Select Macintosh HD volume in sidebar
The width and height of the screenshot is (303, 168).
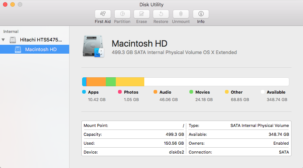[x=41, y=49]
